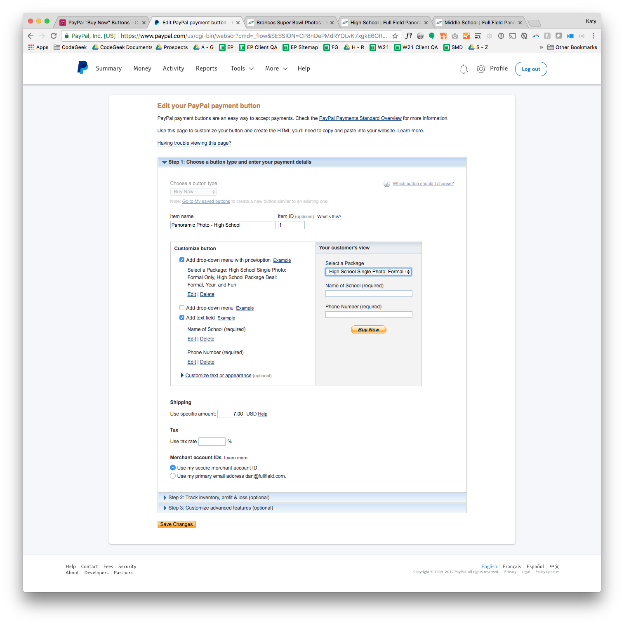This screenshot has width=624, height=625.
Task: Open Other Bookmarks folder
Action: click(x=572, y=47)
